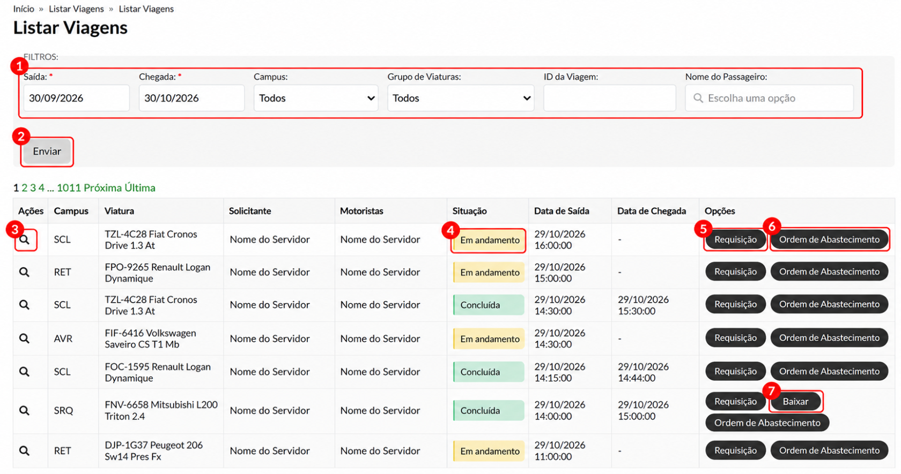The image size is (901, 474).
Task: Focus the Saída date field
Action: 76,98
